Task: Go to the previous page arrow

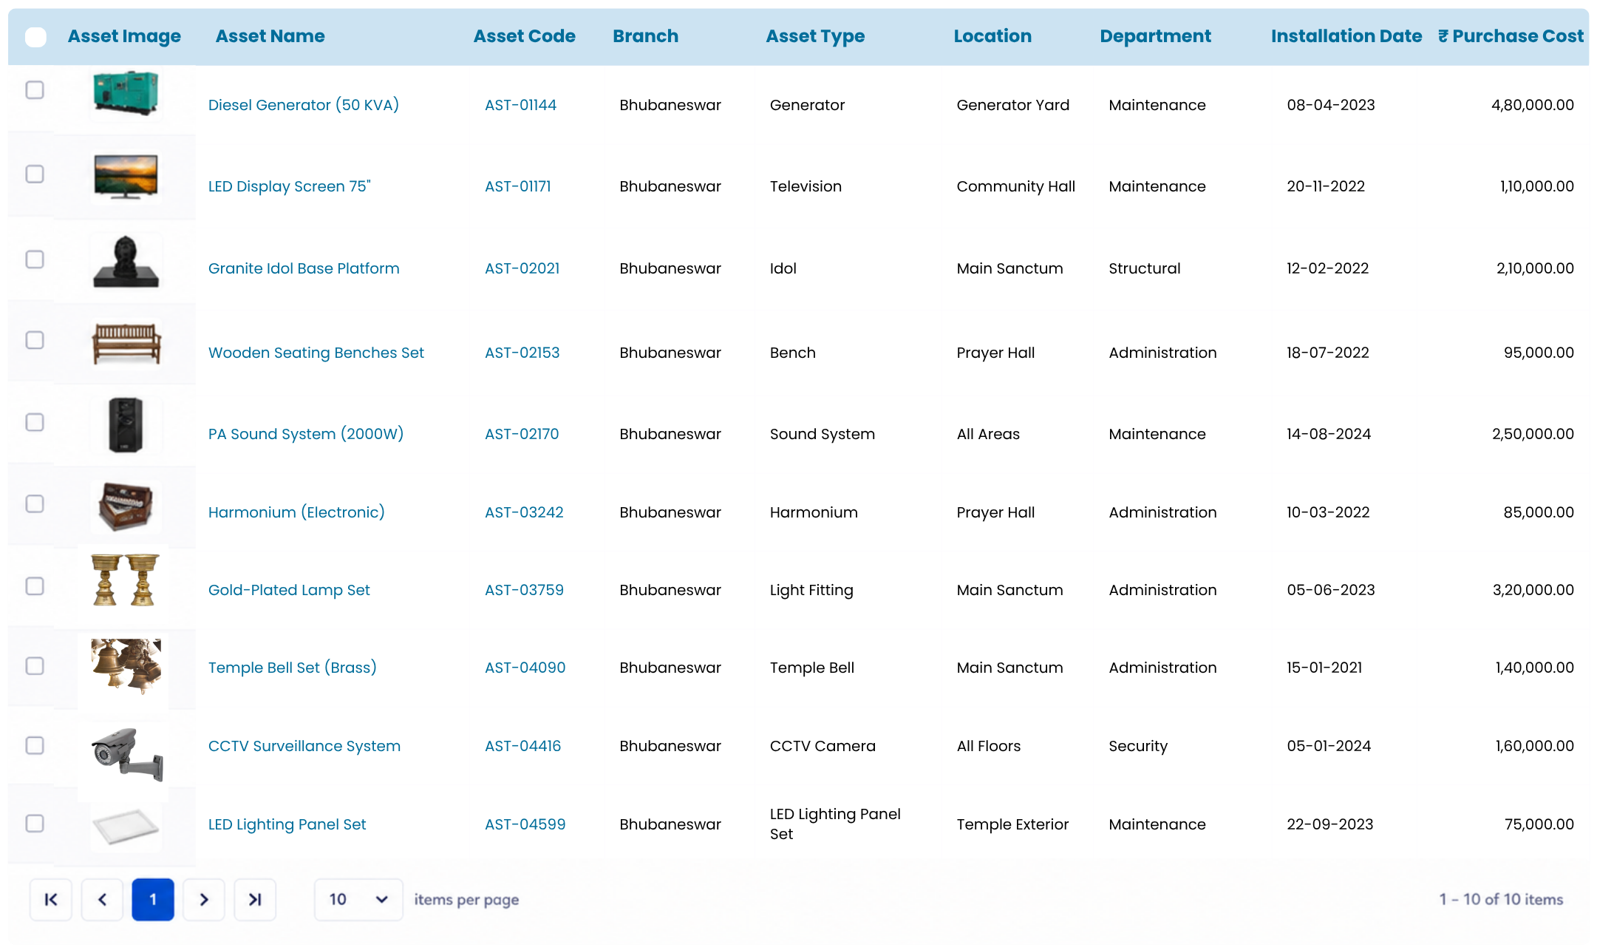Action: tap(102, 899)
